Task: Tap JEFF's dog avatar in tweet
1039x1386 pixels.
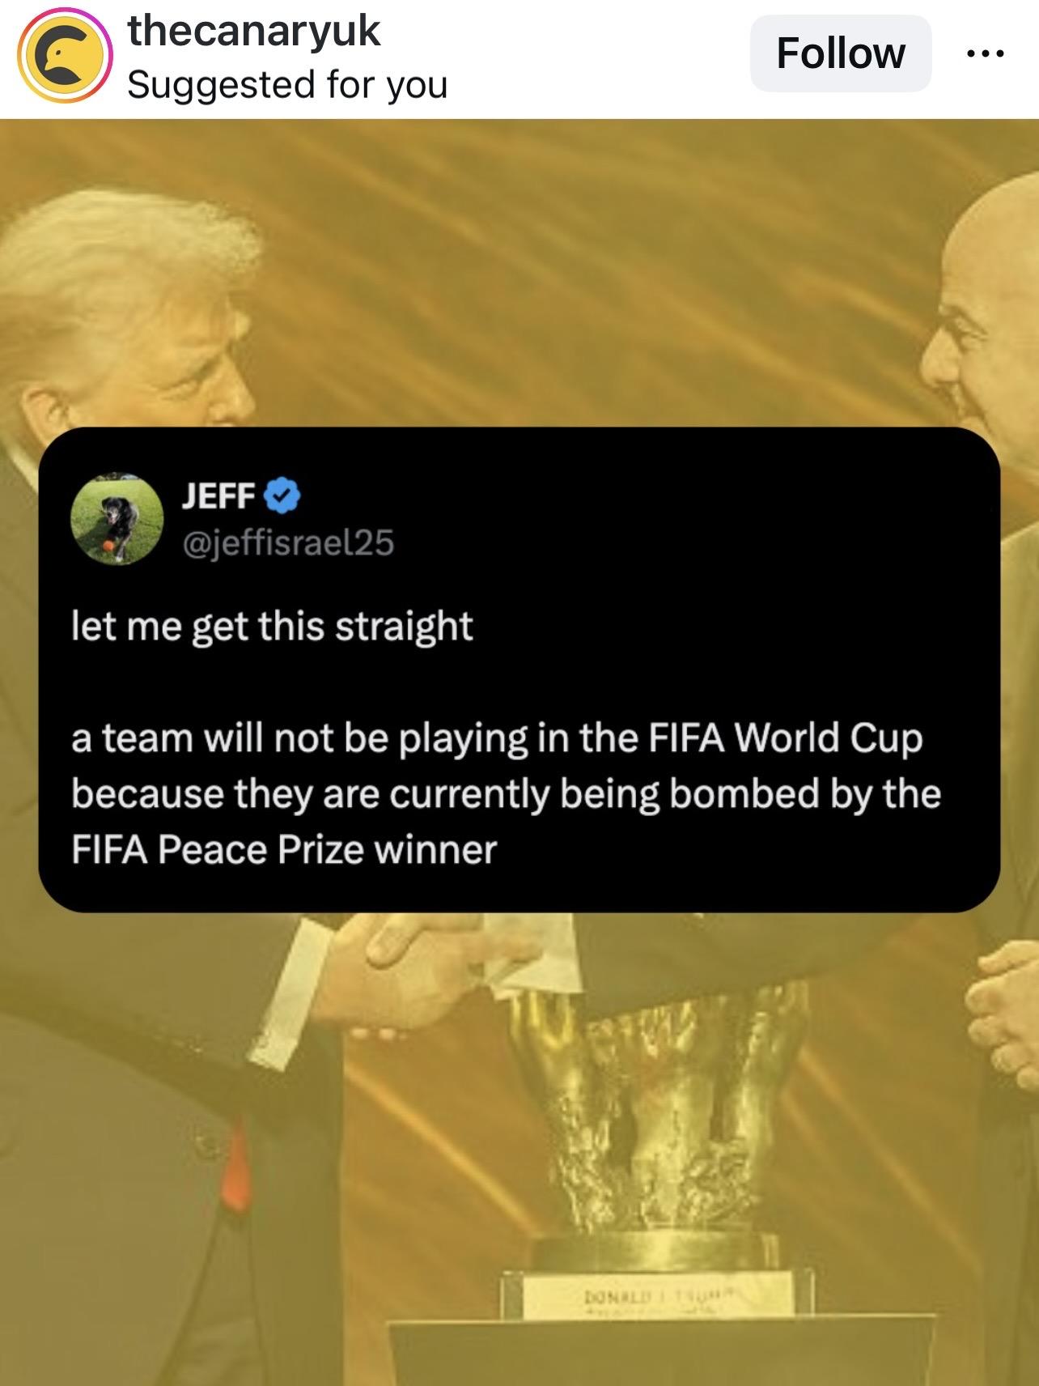Action: coord(117,519)
